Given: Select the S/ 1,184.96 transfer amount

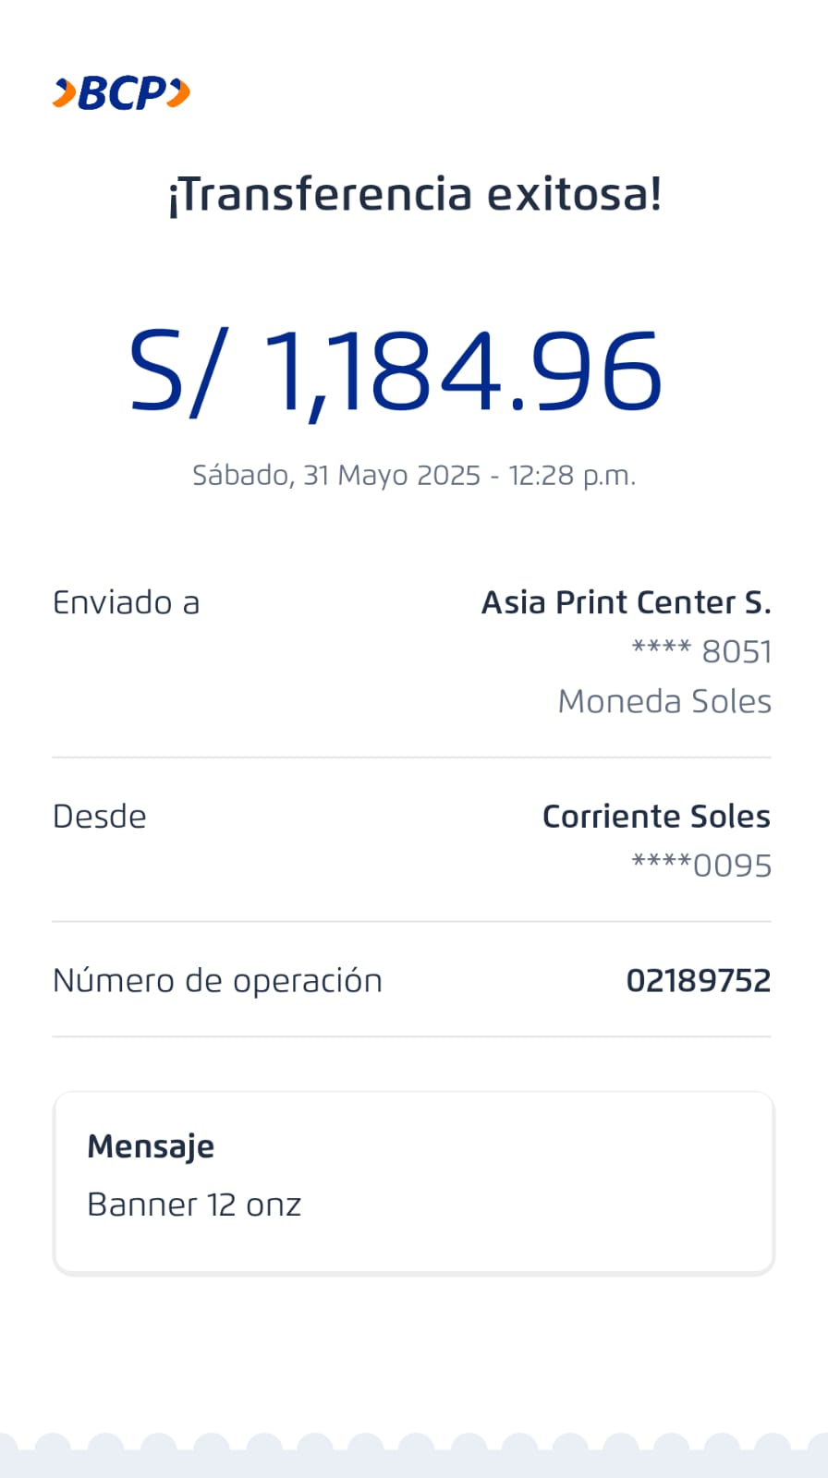Looking at the screenshot, I should 396,371.
